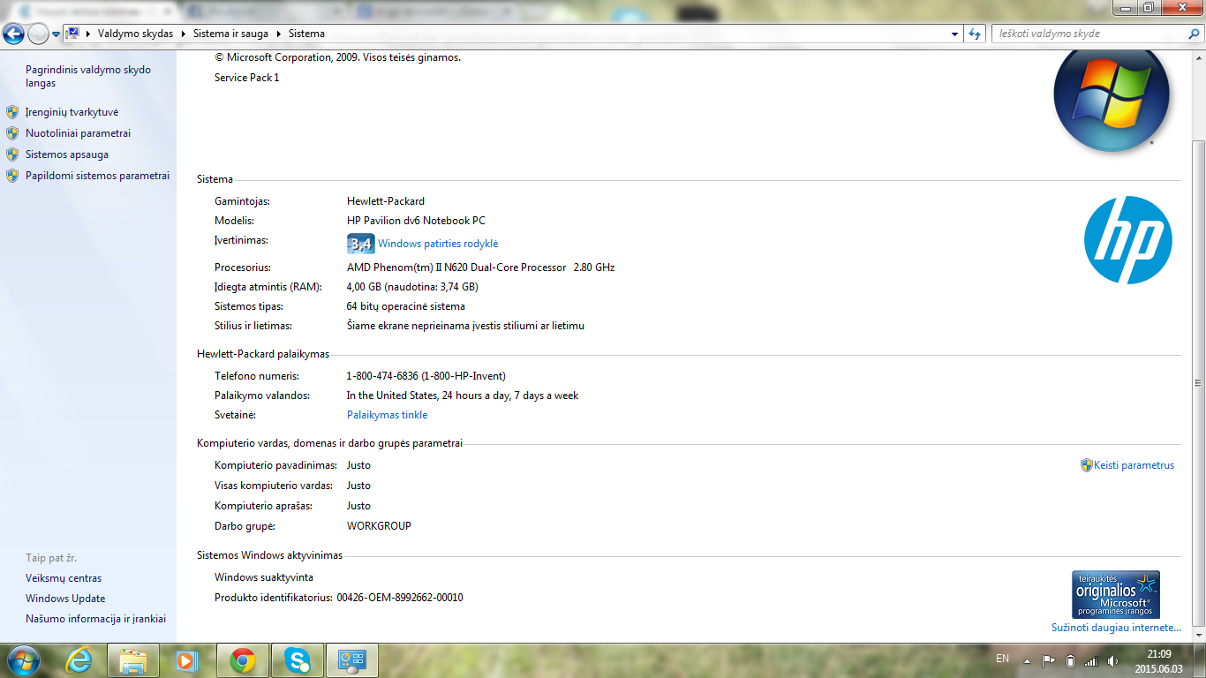Image resolution: width=1206 pixels, height=678 pixels.
Task: Click Action Center flag tray icon
Action: pyautogui.click(x=1049, y=660)
